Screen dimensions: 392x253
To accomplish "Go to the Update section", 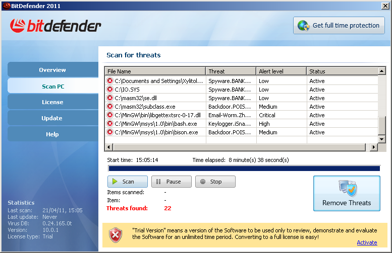I will click(x=53, y=118).
